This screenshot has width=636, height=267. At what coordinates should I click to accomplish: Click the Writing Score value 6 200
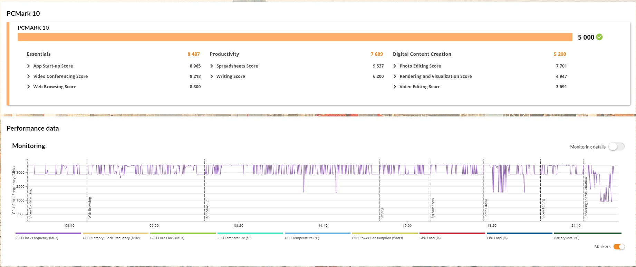(x=378, y=76)
